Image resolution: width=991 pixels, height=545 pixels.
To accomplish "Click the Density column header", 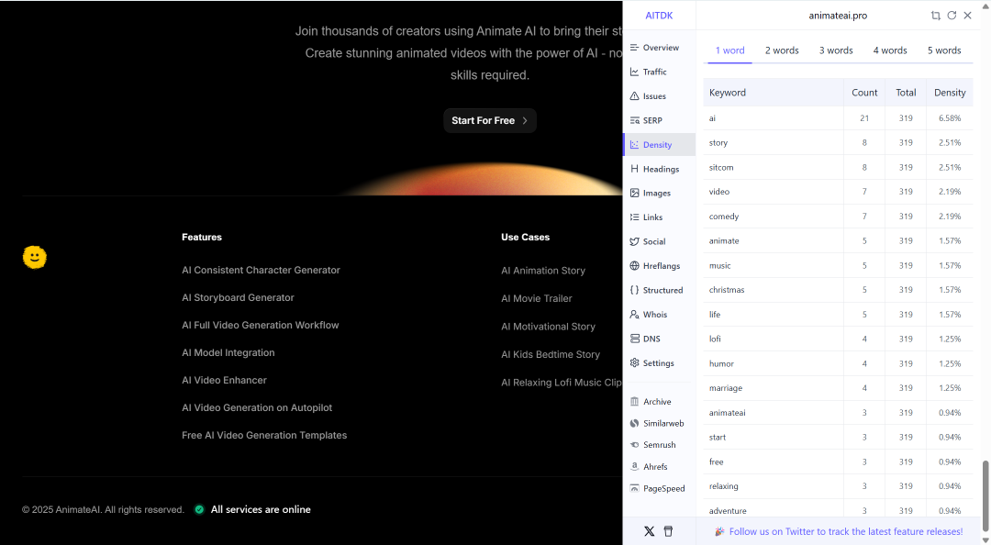I will [950, 93].
